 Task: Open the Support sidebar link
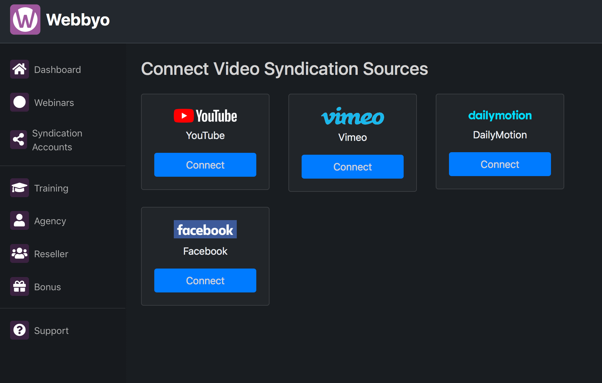click(x=51, y=330)
